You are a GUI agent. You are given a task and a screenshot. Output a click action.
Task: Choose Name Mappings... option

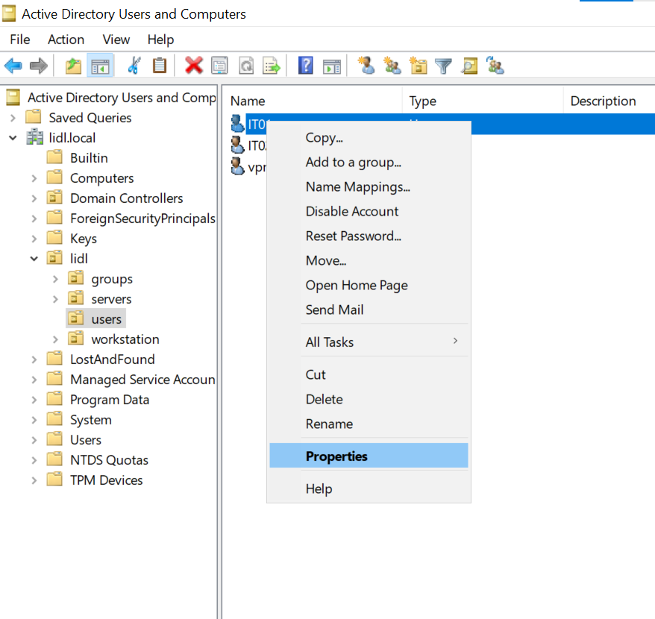pyautogui.click(x=369, y=186)
